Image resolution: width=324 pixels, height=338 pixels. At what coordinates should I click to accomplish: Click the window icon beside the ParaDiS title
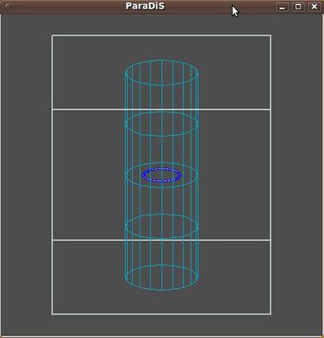click(8, 7)
